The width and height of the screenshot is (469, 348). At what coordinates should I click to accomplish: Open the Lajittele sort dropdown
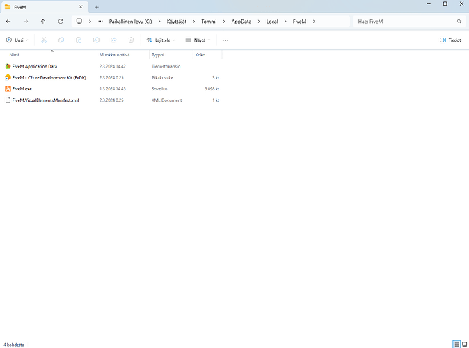coord(161,40)
